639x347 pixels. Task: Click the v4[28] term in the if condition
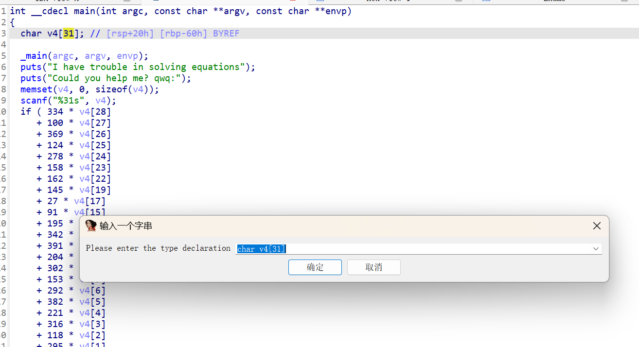95,112
